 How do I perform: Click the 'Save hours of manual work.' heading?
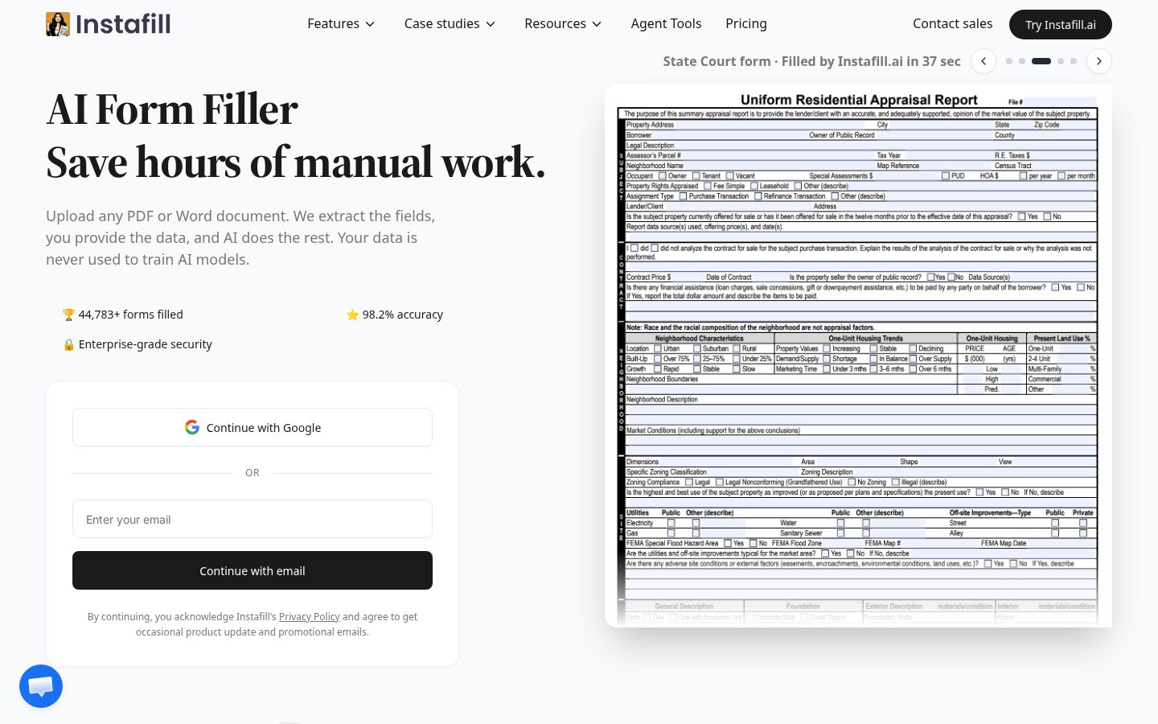296,162
